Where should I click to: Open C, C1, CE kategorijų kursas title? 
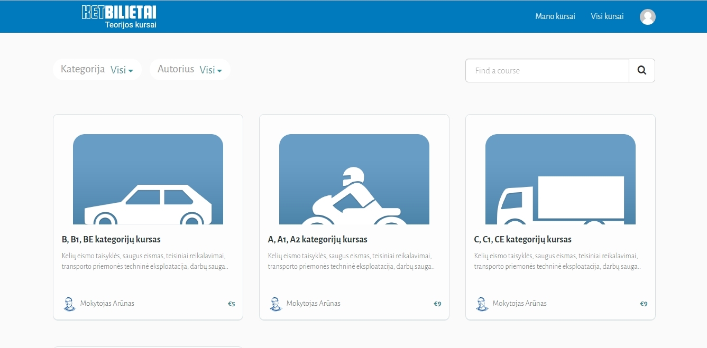[522, 239]
